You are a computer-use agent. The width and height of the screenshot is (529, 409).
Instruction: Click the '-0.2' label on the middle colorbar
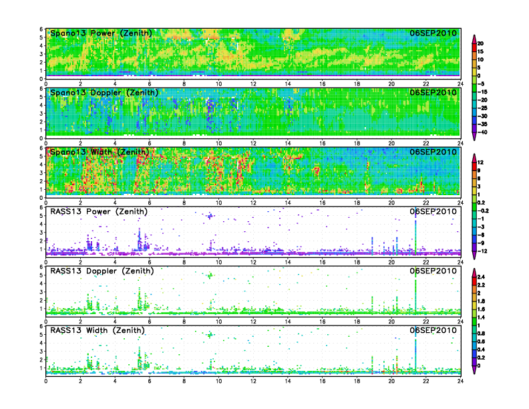click(x=483, y=211)
